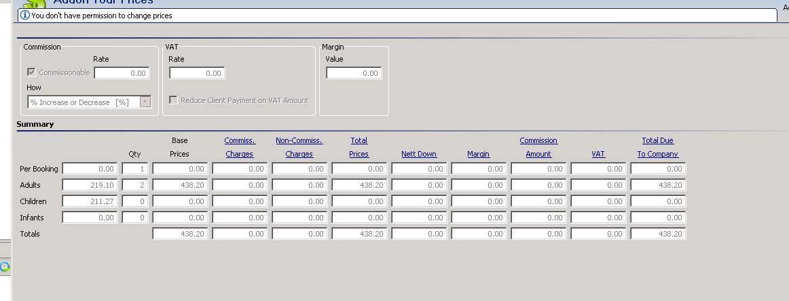Click the Infants row label
This screenshot has height=301, width=789.
pos(32,218)
